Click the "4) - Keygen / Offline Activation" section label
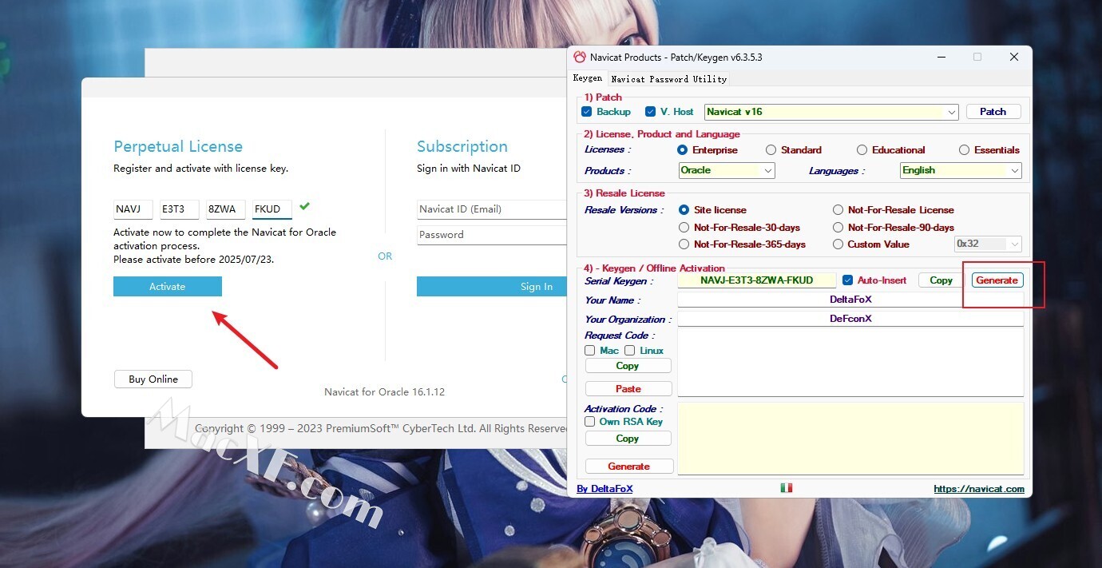 click(x=654, y=268)
